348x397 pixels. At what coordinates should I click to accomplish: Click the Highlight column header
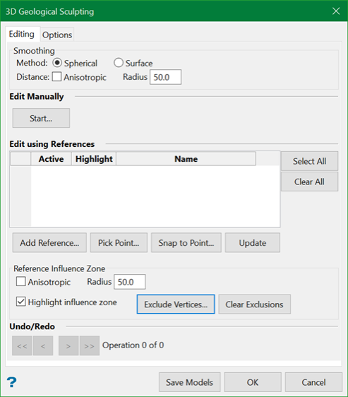pyautogui.click(x=94, y=159)
